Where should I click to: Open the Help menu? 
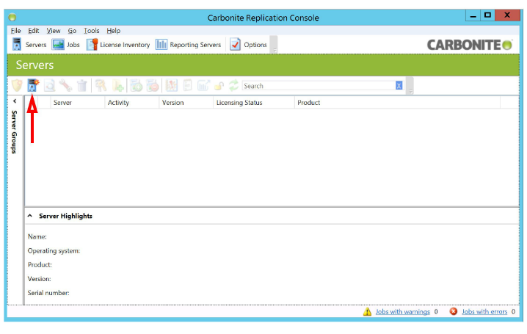(x=114, y=31)
